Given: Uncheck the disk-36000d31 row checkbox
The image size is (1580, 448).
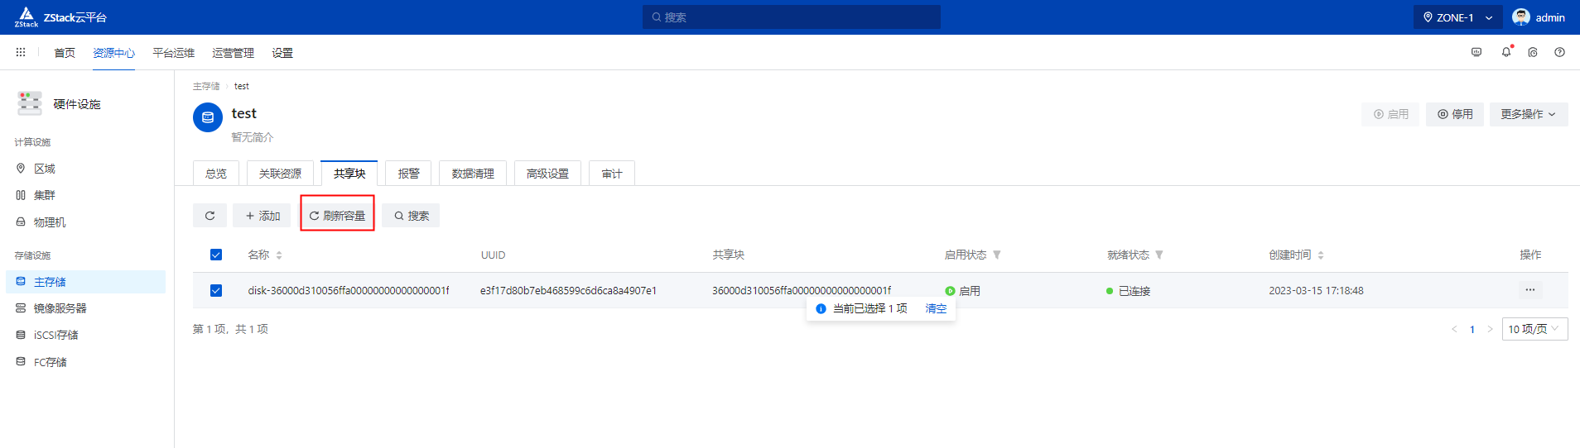Looking at the screenshot, I should pyautogui.click(x=216, y=290).
